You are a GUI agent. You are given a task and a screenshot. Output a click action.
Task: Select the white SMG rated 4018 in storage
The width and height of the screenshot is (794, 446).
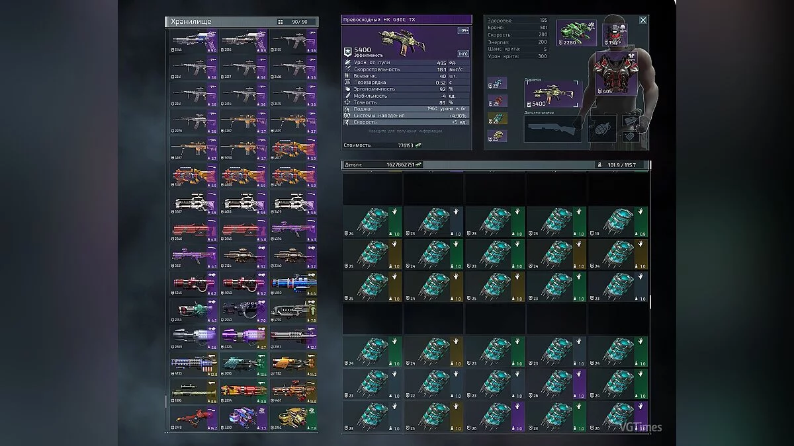243,203
